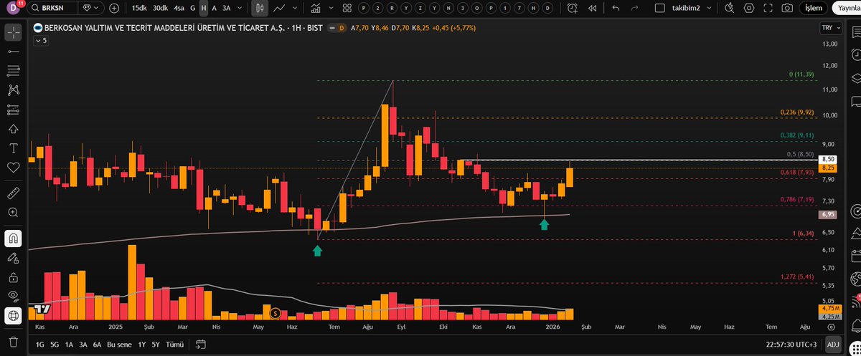Switch to the 15dk interval
Viewport: 861px width, 356px height.
[139, 8]
